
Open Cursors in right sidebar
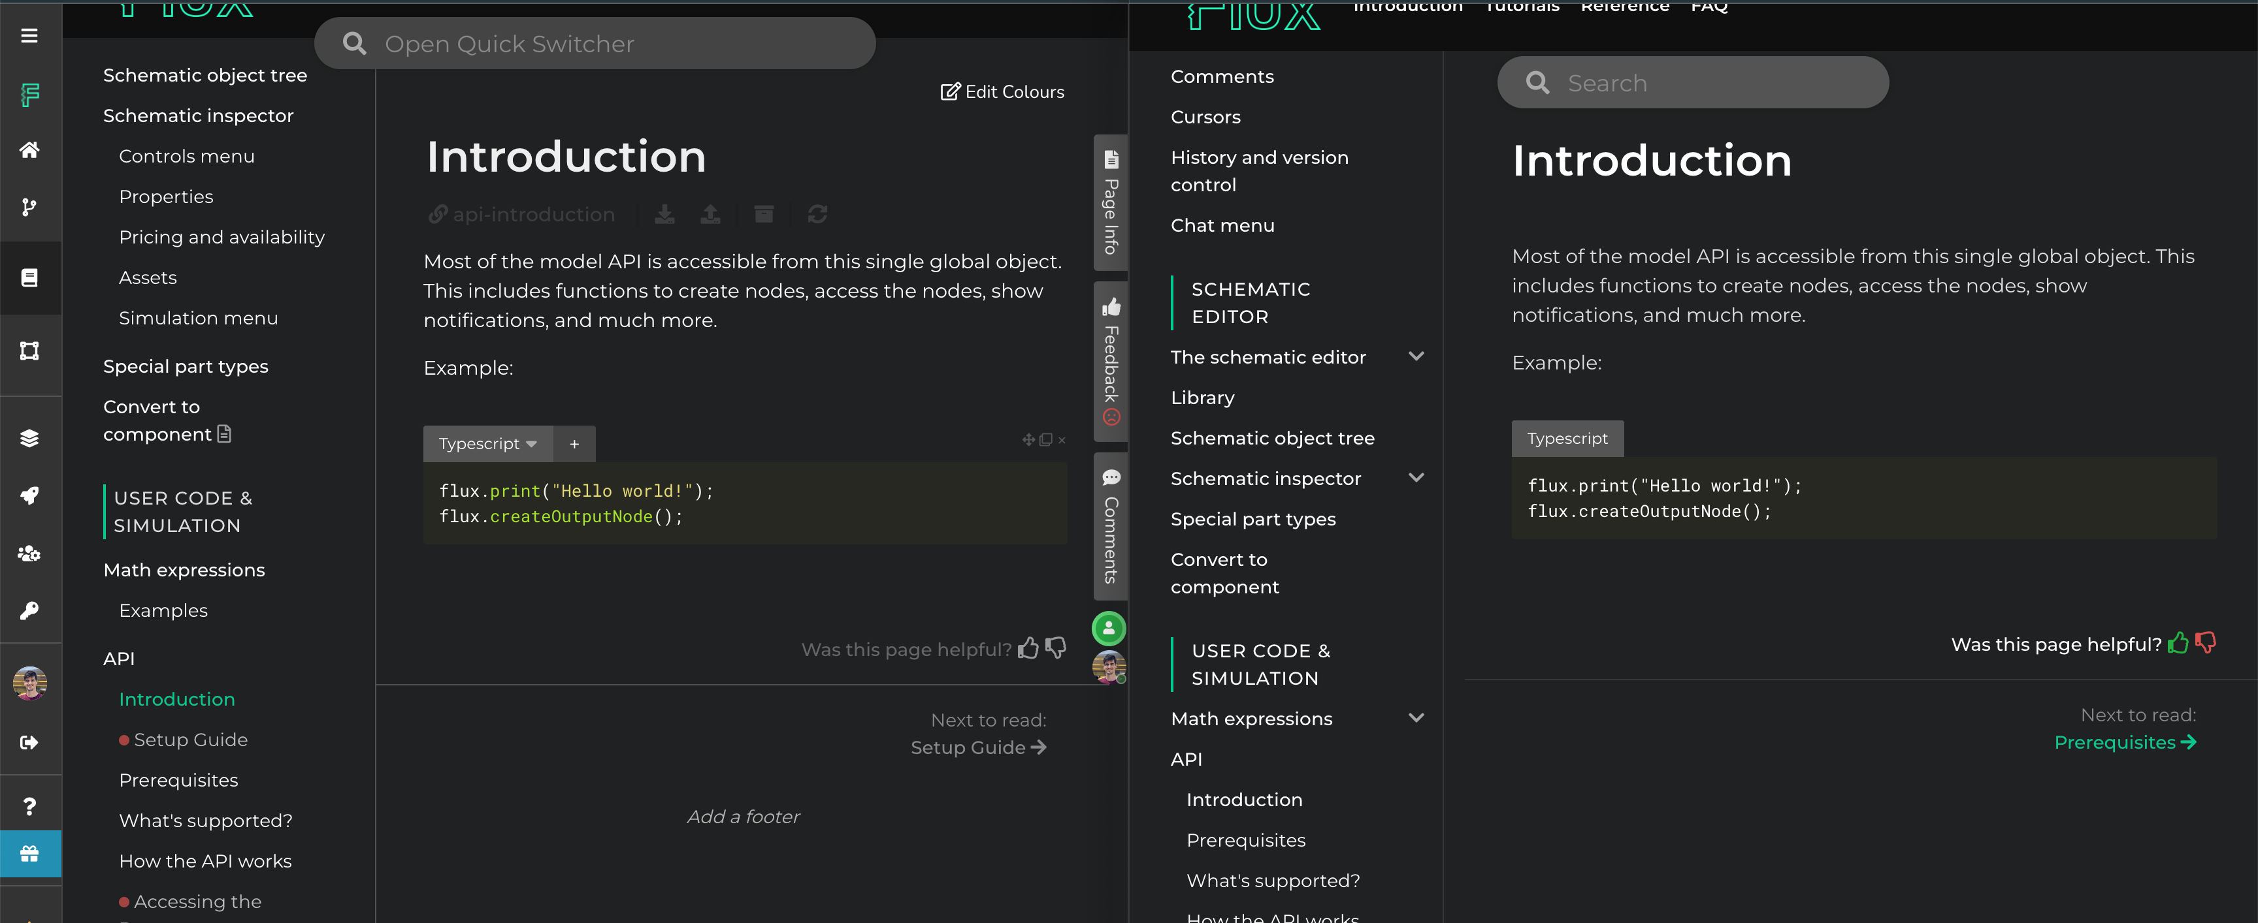pos(1205,117)
